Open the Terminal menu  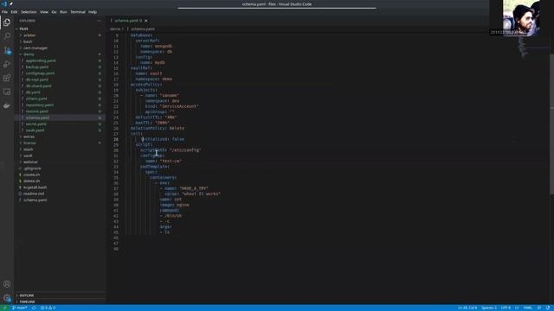[78, 12]
